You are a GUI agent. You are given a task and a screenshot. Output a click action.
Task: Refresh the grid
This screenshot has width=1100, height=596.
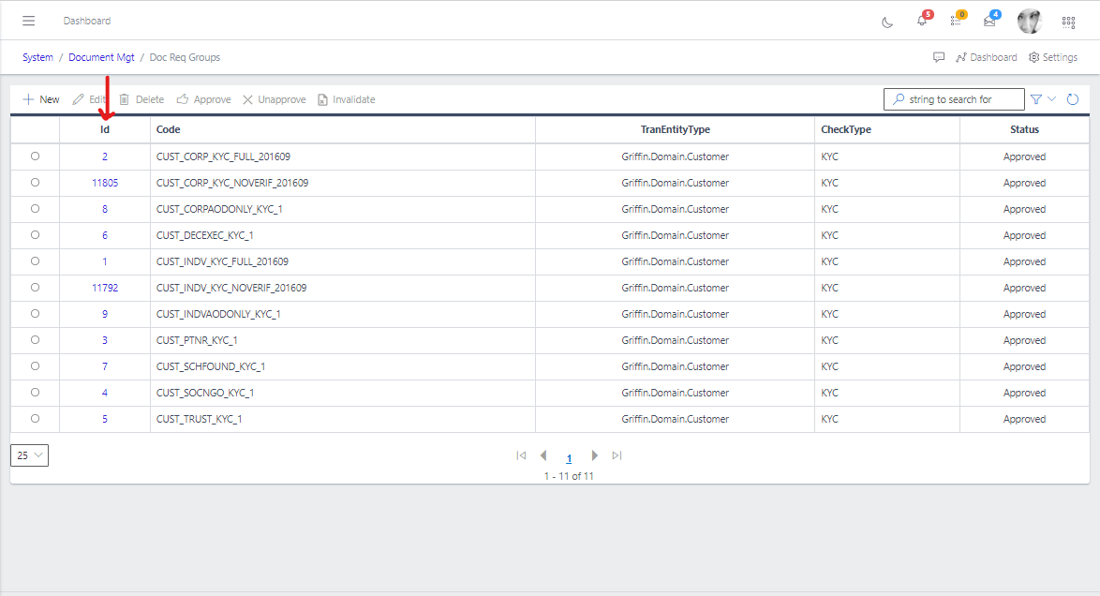(x=1073, y=99)
